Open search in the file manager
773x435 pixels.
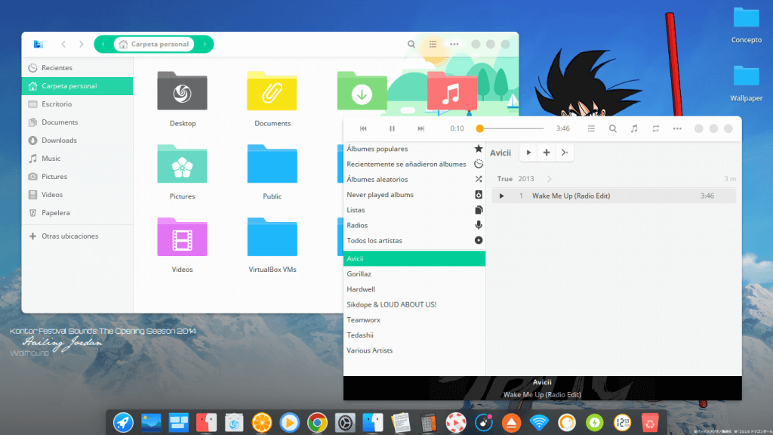[x=411, y=44]
